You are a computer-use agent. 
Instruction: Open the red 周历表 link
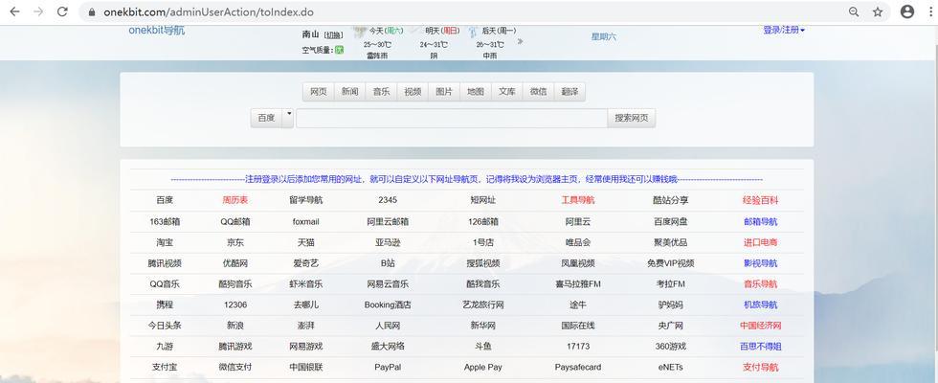pyautogui.click(x=235, y=200)
